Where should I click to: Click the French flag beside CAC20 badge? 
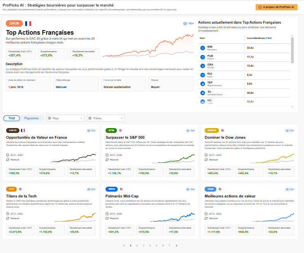[x=28, y=24]
